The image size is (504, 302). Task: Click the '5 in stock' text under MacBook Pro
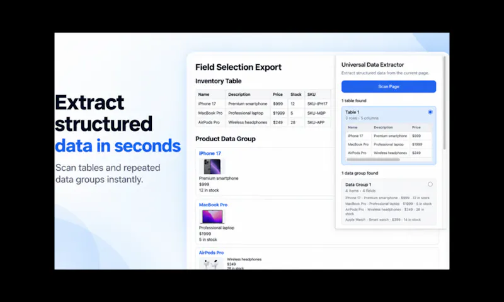point(208,240)
